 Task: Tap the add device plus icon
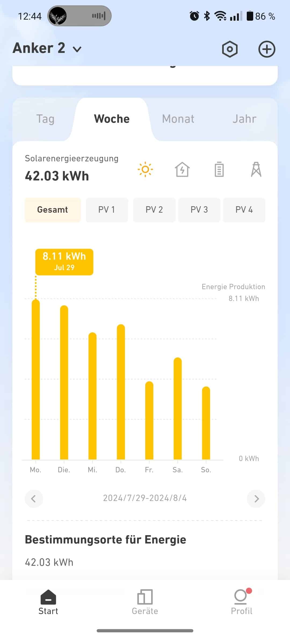[267, 49]
